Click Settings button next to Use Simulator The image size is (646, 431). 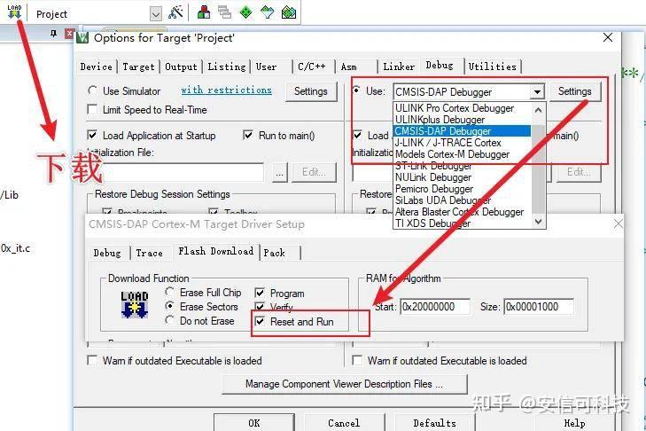311,91
